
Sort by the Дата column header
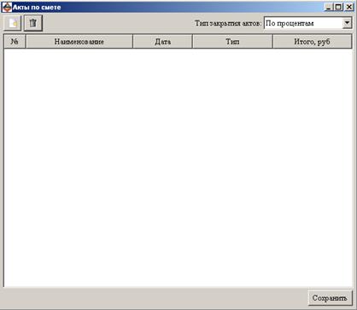[163, 42]
